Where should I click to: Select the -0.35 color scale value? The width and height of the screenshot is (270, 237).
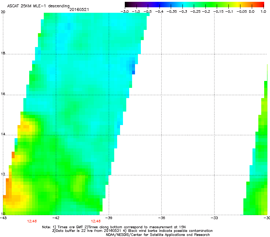[x=172, y=12]
